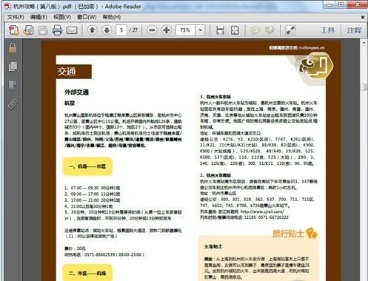The width and height of the screenshot is (368, 281).
Task: Click the create PDF online icon
Action: coord(14,30)
